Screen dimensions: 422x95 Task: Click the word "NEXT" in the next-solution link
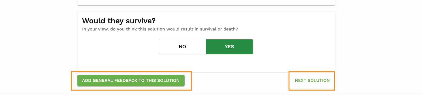coord(300,81)
